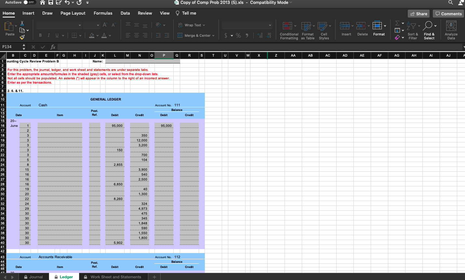Click the Font Color A button
Screen dimensions: 465x280
[x=104, y=35]
